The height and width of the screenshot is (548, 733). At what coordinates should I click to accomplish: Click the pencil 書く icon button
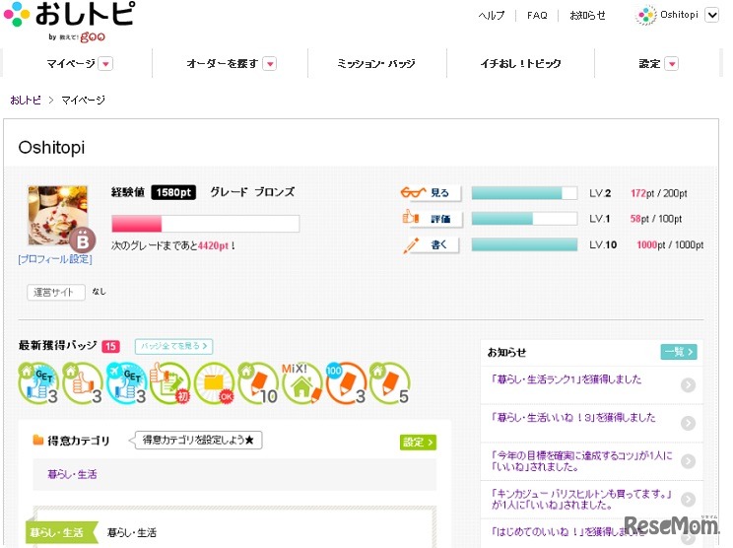click(431, 244)
